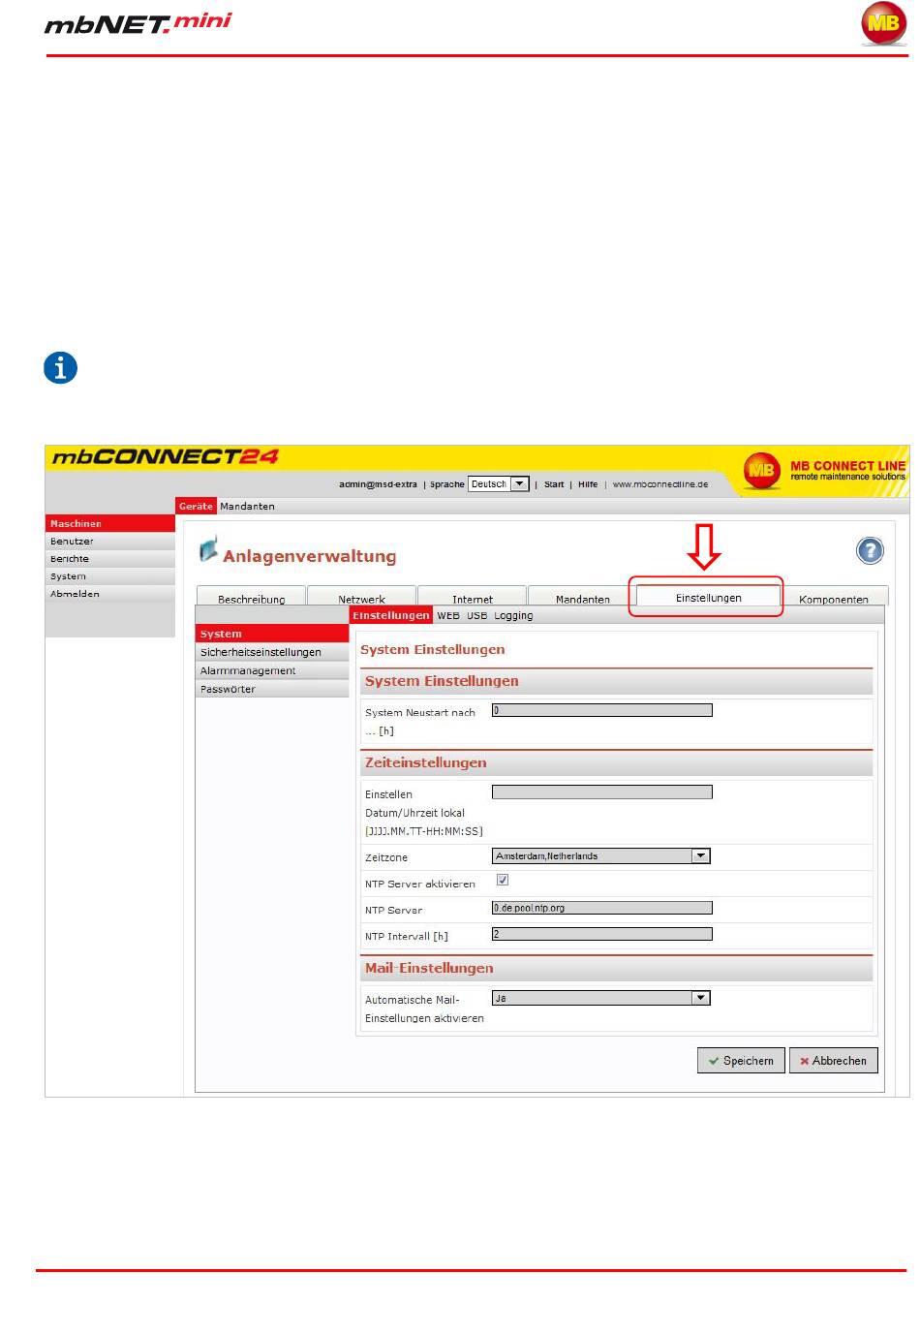Screen dimensions: 920x1335
Task: Open Passwörter submenu
Action: click(272, 689)
